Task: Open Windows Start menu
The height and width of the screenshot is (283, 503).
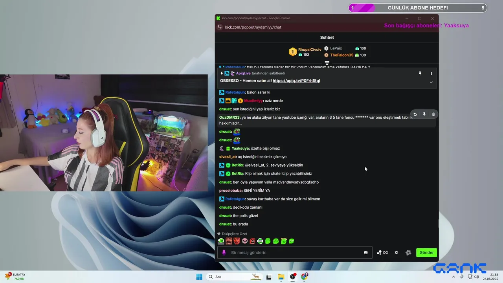Action: pyautogui.click(x=199, y=277)
